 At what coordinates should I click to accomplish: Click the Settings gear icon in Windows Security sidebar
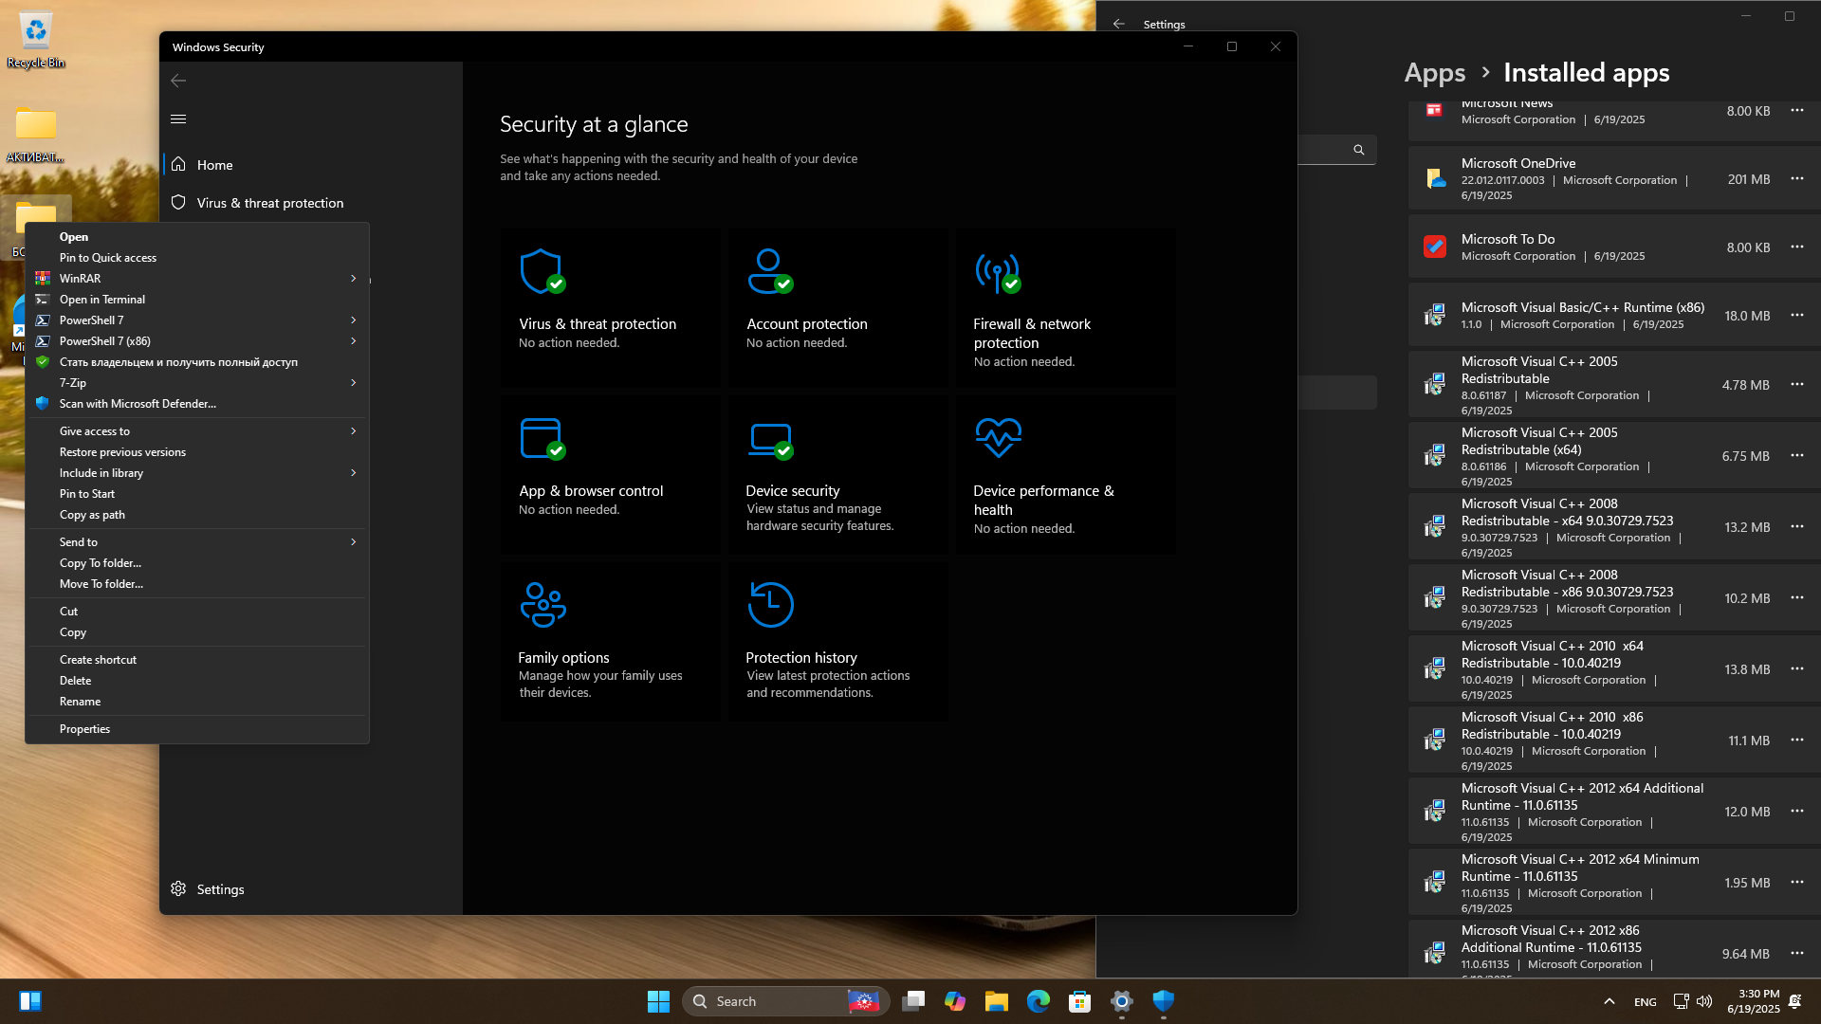(178, 889)
